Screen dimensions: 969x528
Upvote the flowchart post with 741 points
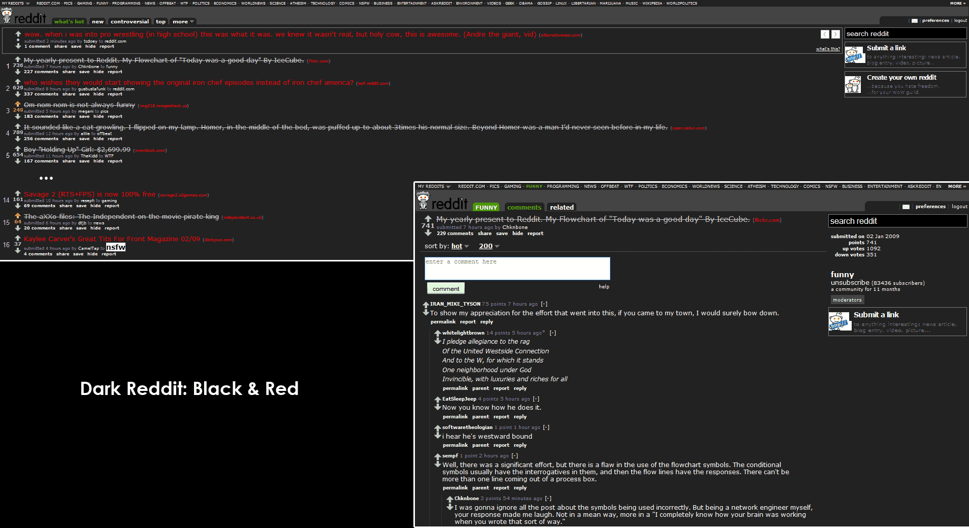(428, 219)
